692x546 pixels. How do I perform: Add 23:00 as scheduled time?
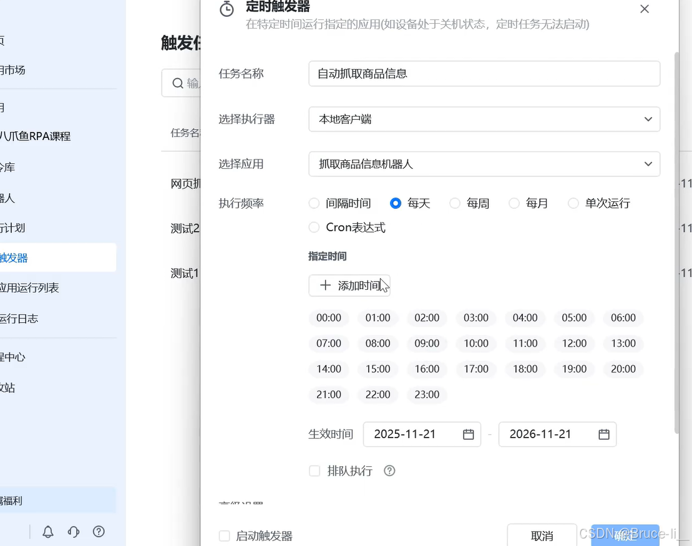pos(427,395)
